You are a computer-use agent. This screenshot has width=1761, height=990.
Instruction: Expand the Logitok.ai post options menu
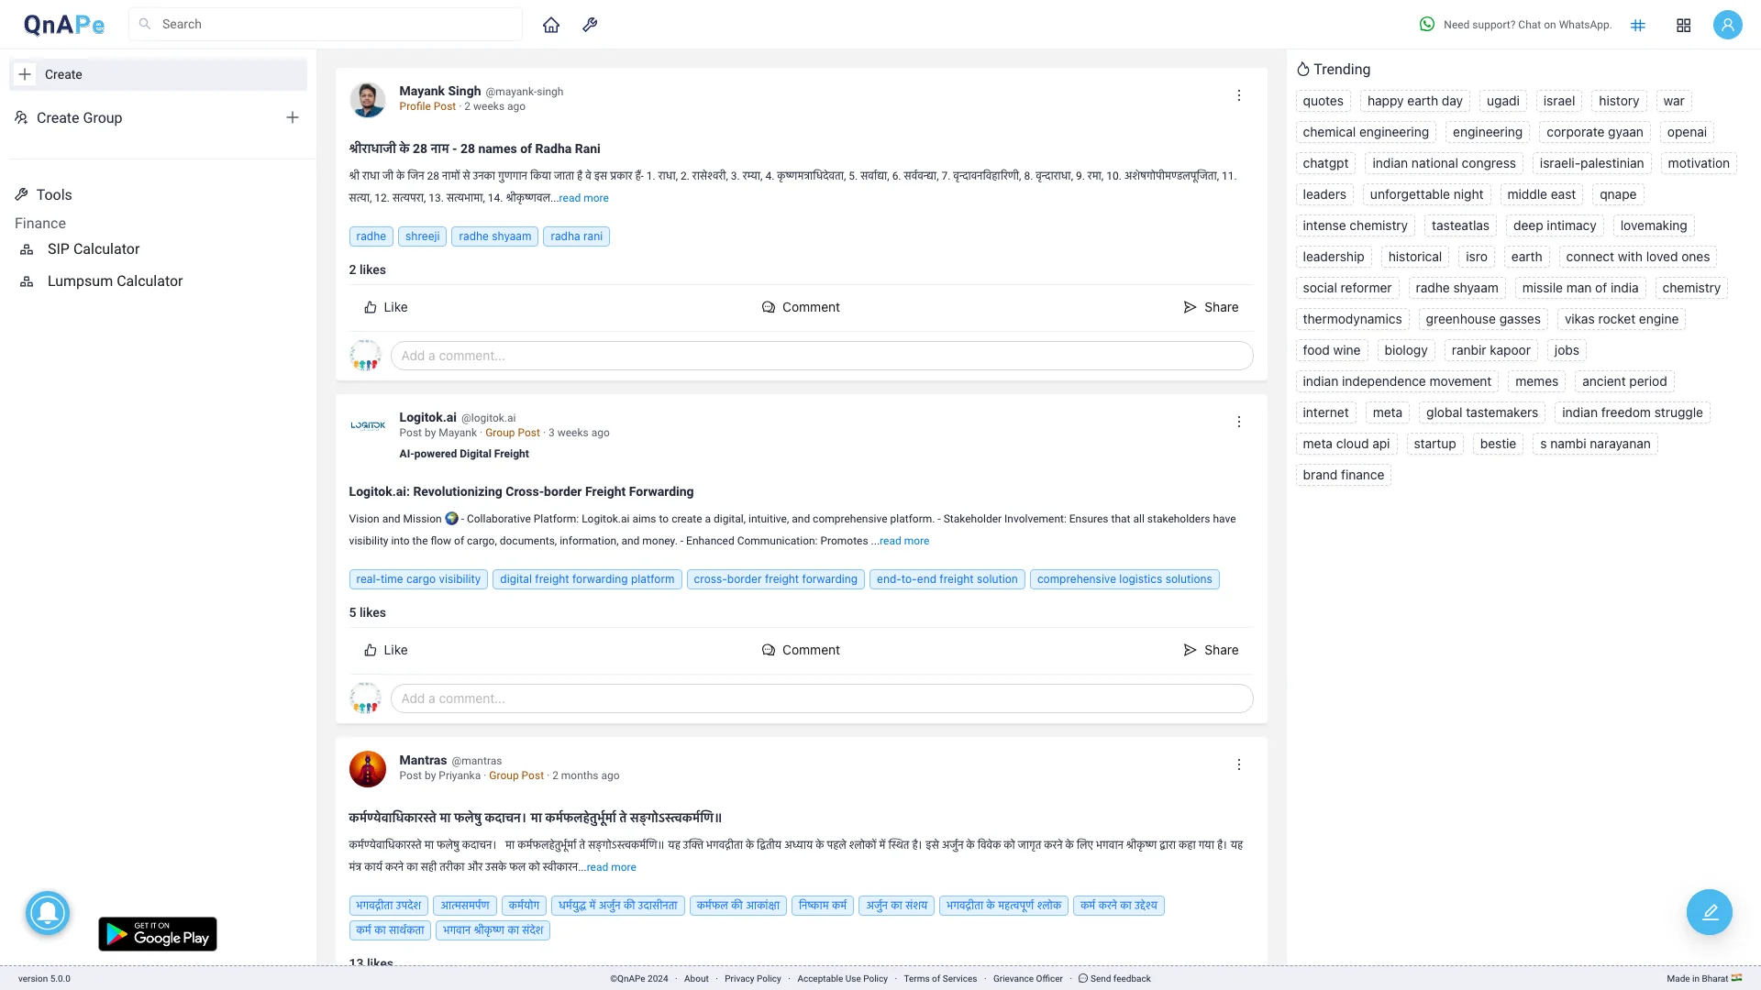[x=1238, y=422]
